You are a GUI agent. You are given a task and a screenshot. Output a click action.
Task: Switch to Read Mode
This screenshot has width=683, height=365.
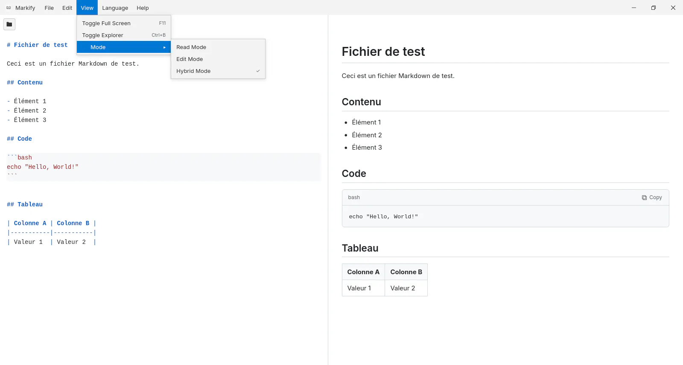tap(218, 47)
